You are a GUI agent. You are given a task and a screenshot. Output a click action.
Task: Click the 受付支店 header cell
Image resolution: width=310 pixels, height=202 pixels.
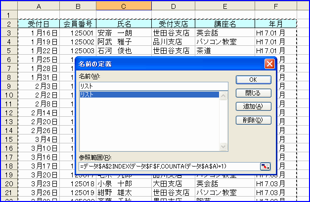coord(173,24)
